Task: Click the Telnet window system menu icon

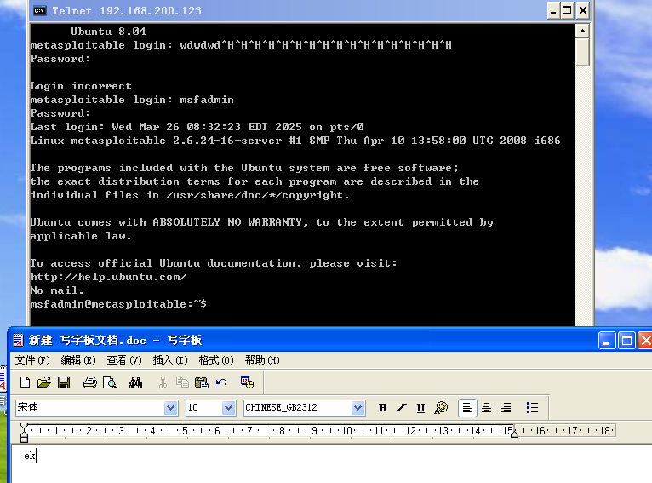Action: (x=39, y=10)
